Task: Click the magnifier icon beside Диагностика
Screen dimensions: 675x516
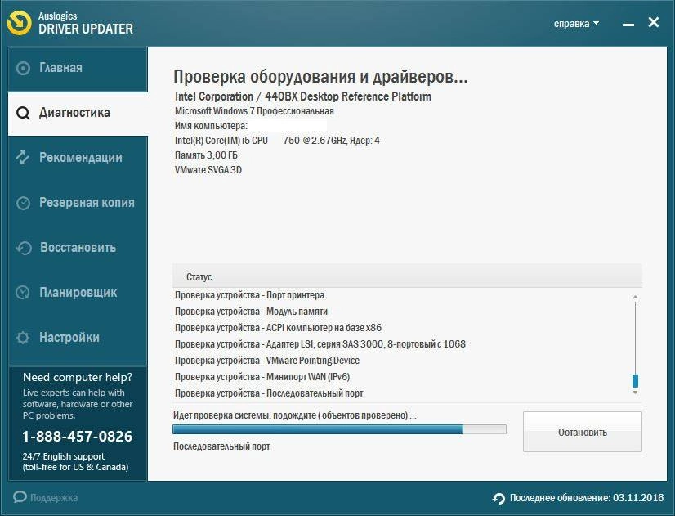Action: [x=23, y=114]
